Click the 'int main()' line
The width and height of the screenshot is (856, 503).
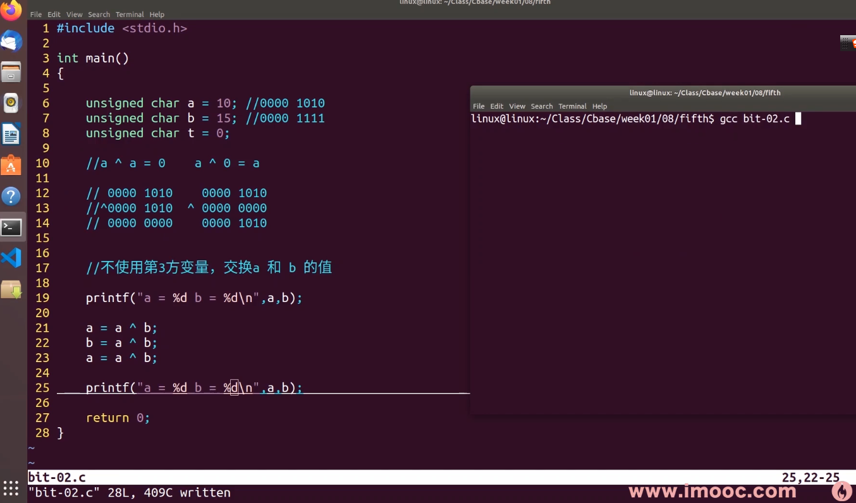click(x=93, y=58)
